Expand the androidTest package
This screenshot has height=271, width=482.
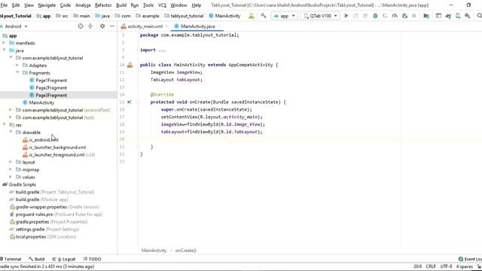point(11,110)
